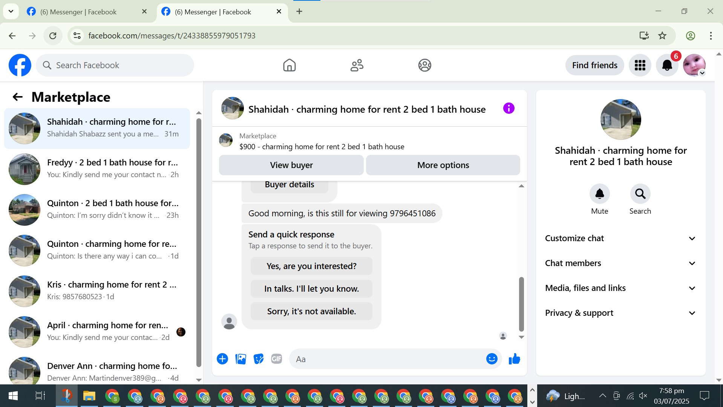
Task: Open the Fredyy 2 bed 1 bath conversation
Action: (x=97, y=169)
